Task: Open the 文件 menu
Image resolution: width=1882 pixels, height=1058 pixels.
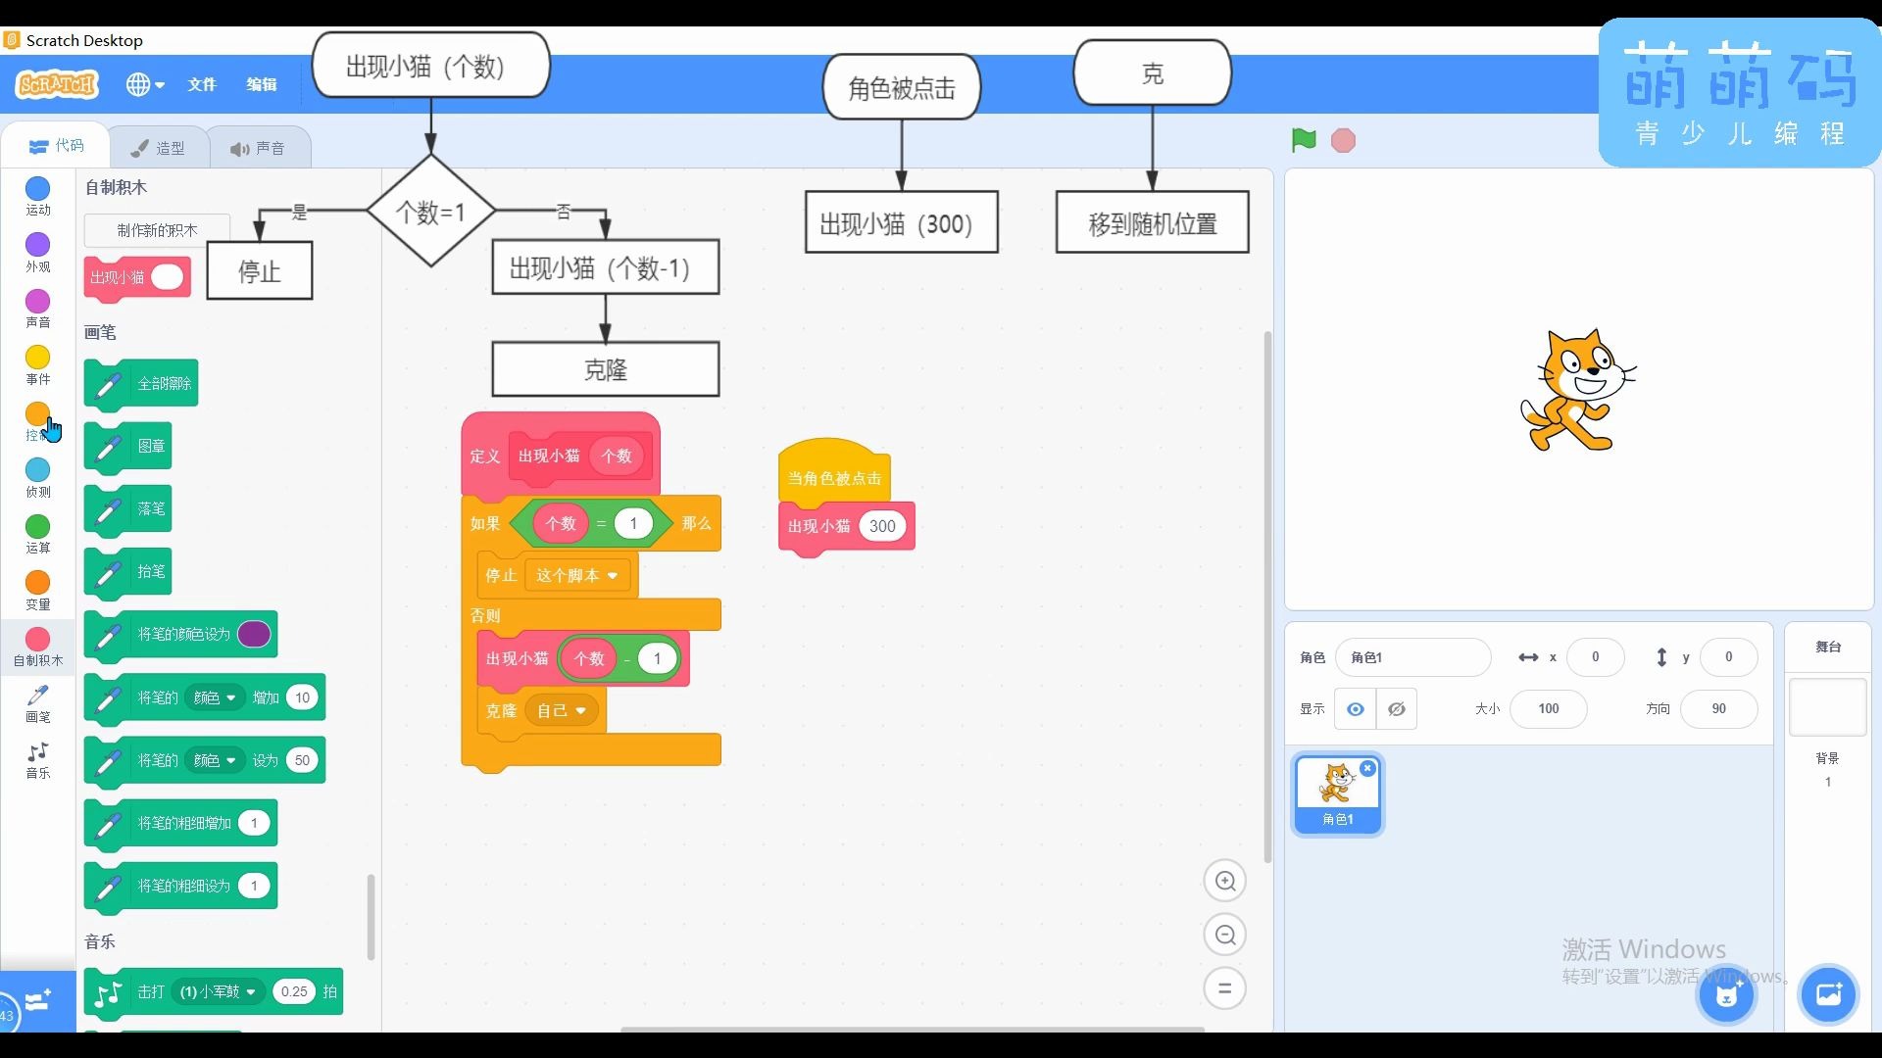Action: pyautogui.click(x=202, y=84)
